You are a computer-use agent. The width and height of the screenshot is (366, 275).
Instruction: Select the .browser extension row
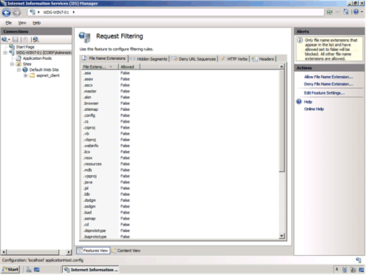180,103
